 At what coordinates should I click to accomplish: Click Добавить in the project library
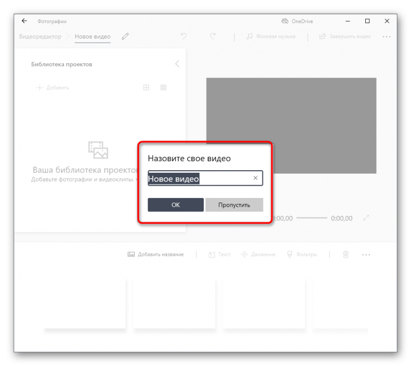tap(53, 87)
